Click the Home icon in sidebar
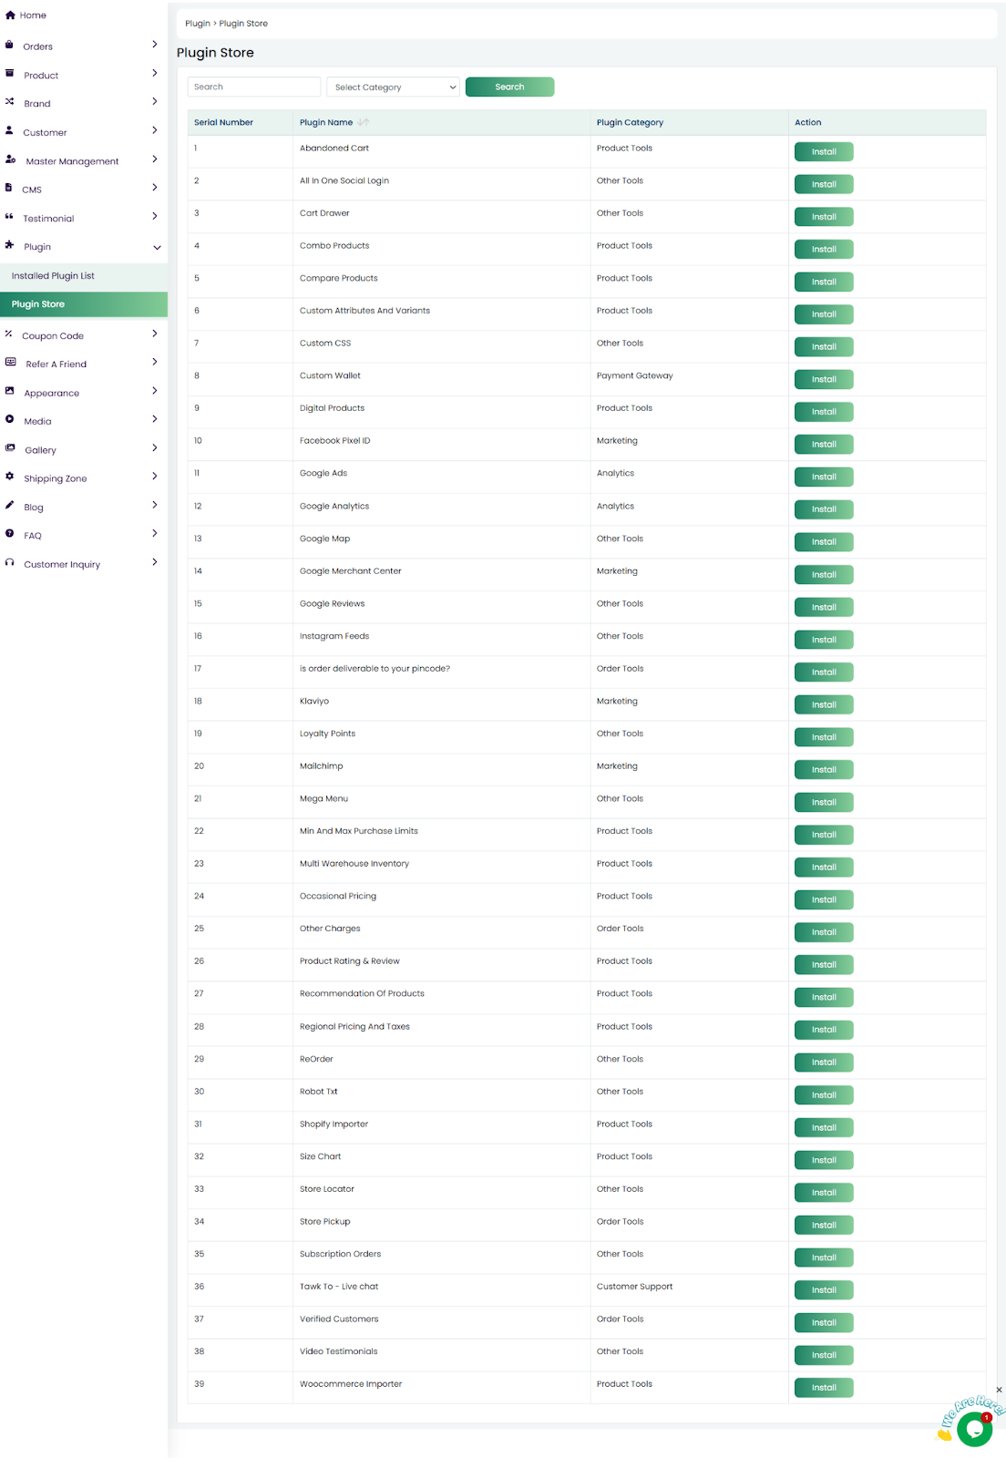 click(x=10, y=15)
